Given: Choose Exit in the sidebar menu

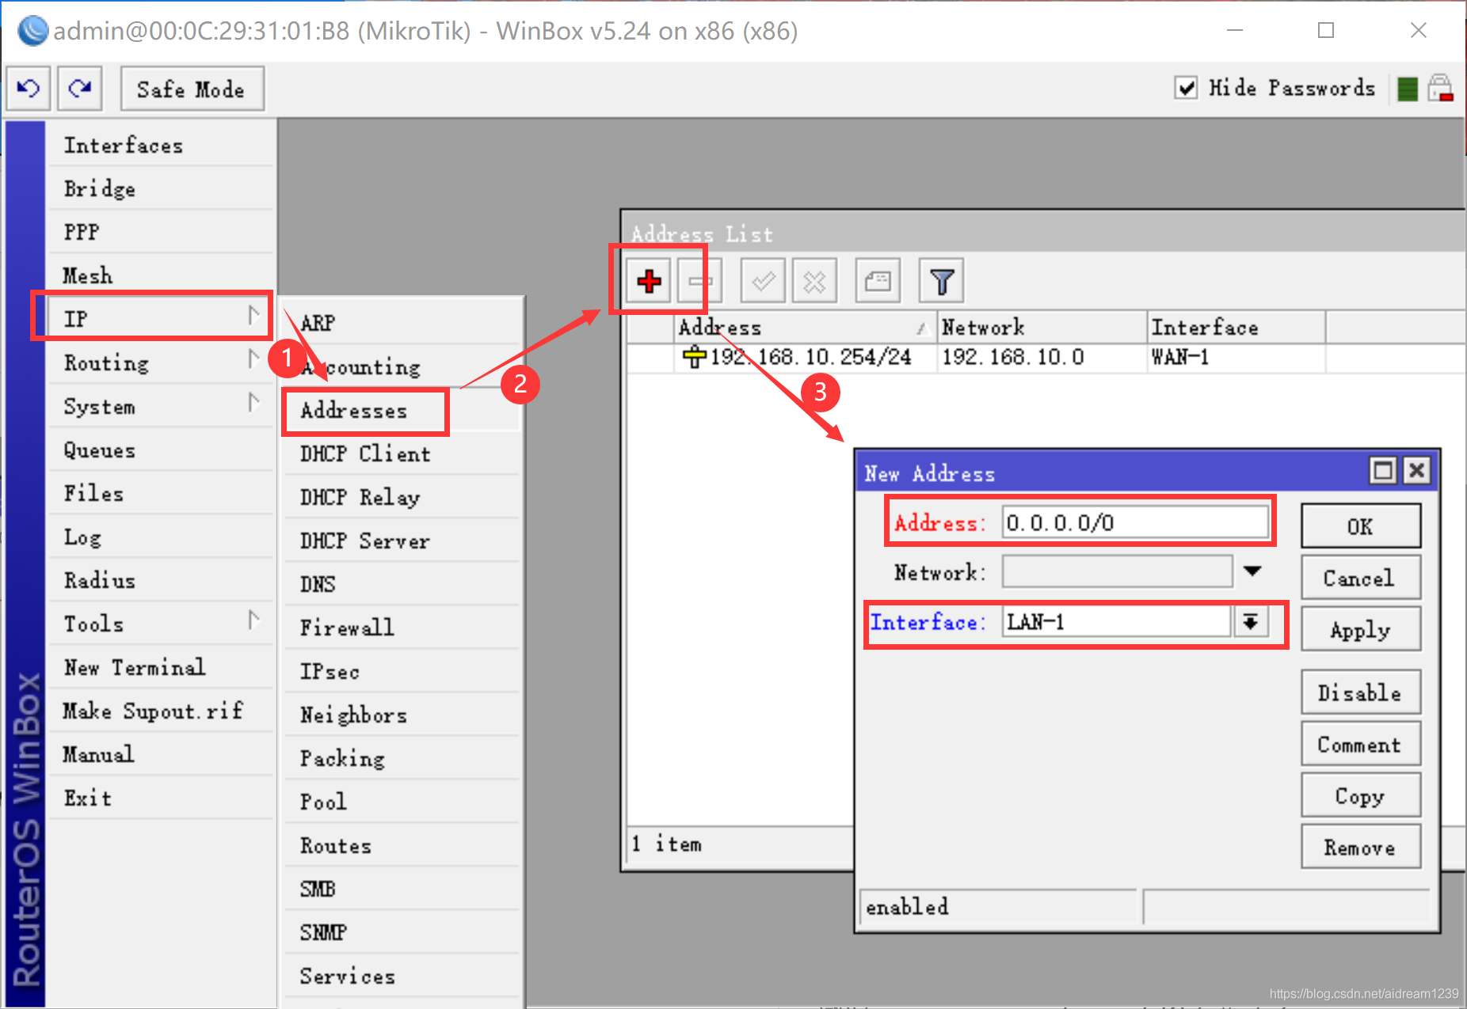Looking at the screenshot, I should (x=161, y=798).
